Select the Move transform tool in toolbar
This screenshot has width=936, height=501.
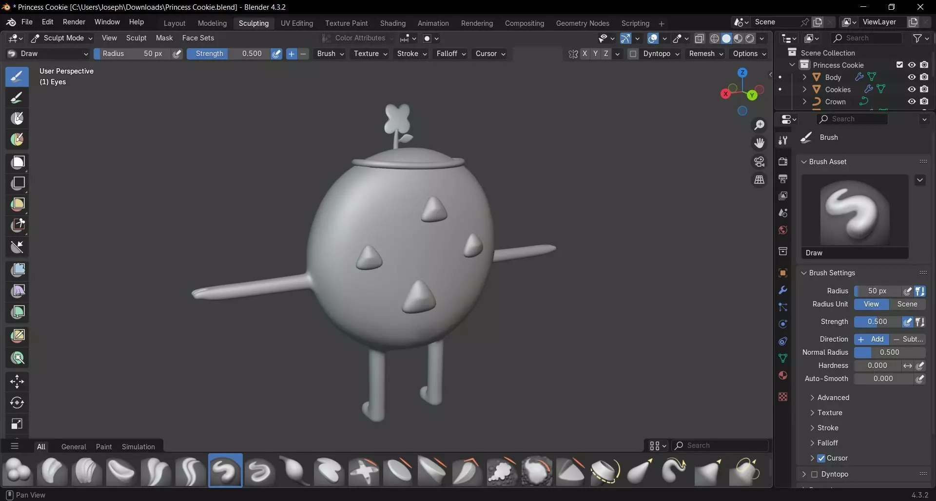[x=17, y=382]
